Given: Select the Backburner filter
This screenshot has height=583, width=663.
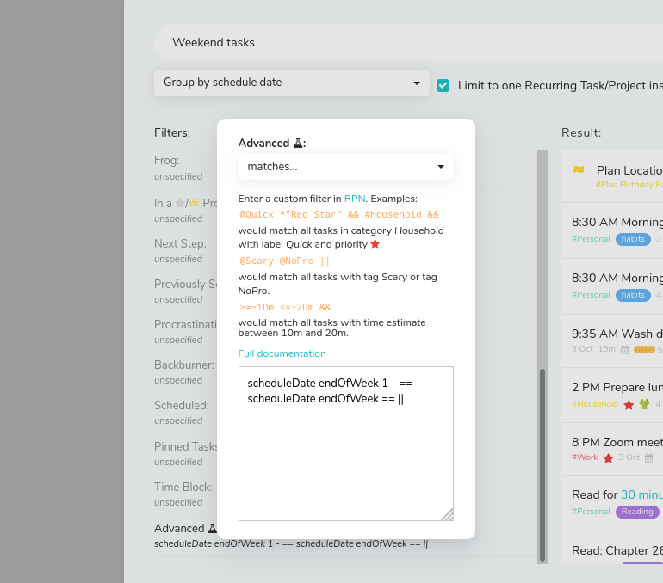Looking at the screenshot, I should [x=186, y=372].
